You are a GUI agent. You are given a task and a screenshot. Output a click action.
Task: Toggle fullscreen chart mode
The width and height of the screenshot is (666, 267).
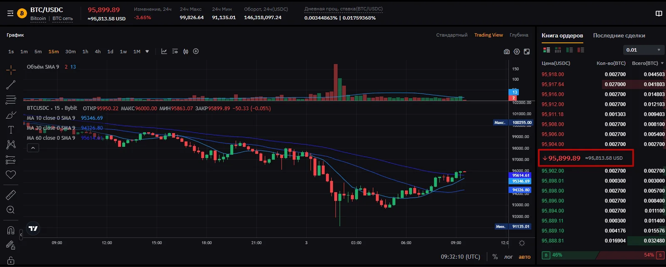[527, 52]
